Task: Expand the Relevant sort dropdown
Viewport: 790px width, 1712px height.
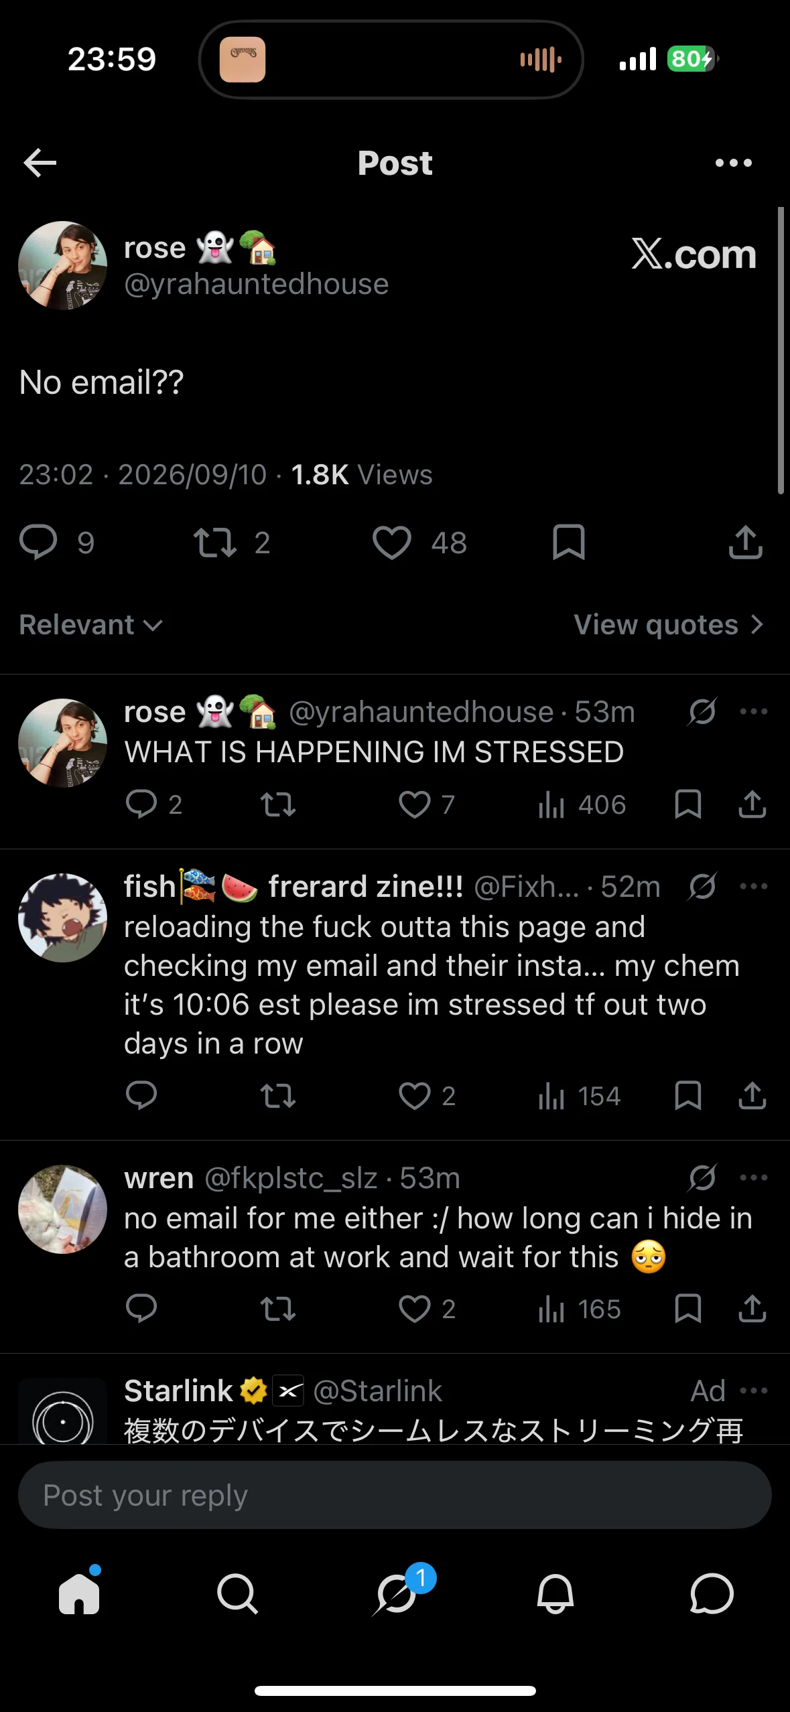Action: click(91, 625)
